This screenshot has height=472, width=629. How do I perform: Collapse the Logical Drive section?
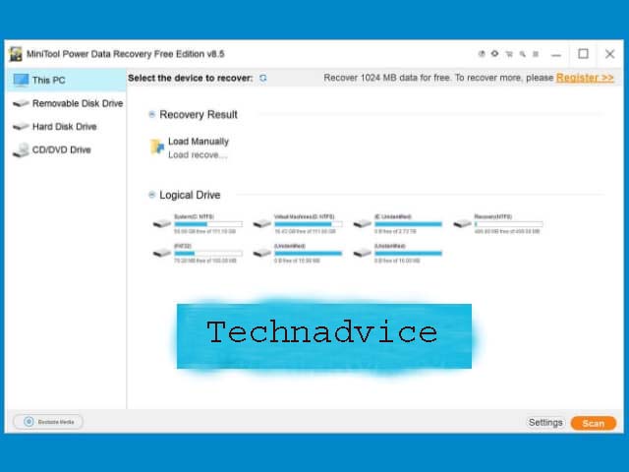[151, 195]
